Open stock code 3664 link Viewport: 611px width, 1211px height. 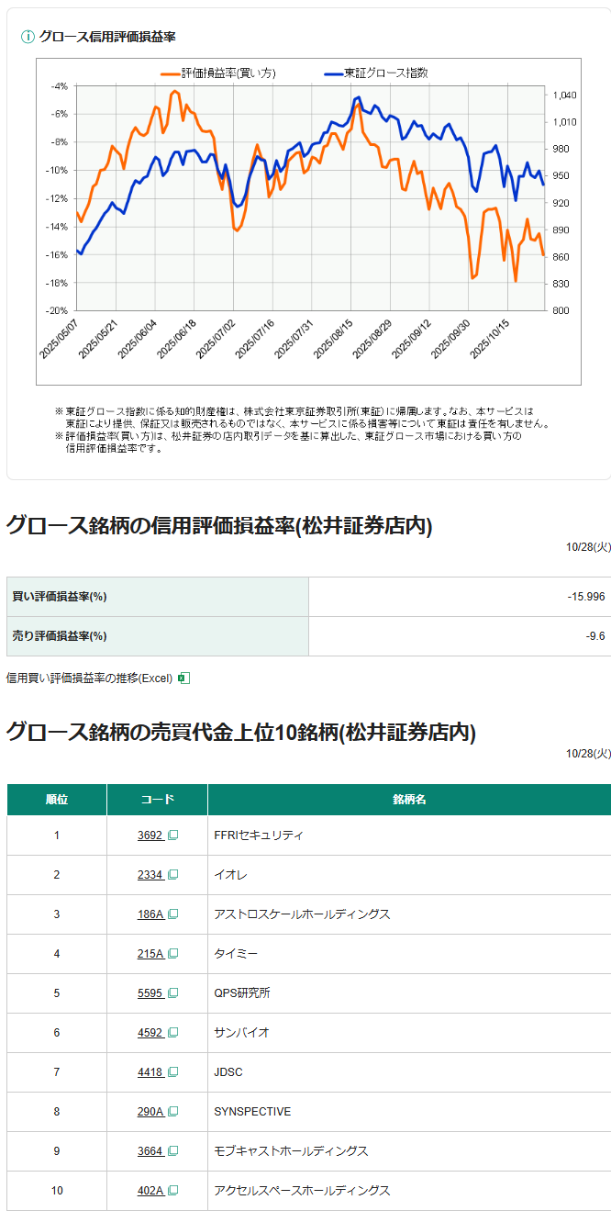[150, 1151]
